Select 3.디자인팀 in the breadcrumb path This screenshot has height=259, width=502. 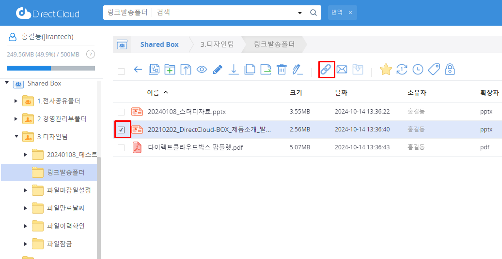pos(217,44)
